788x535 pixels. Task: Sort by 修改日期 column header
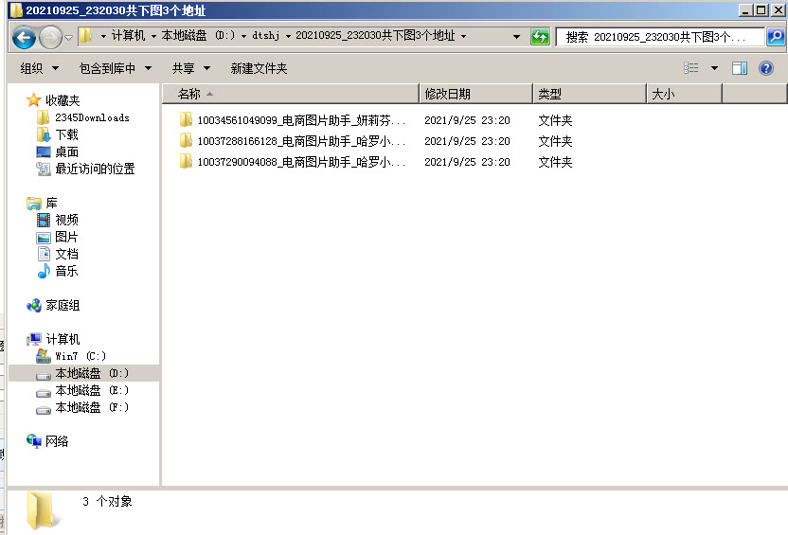[x=475, y=94]
